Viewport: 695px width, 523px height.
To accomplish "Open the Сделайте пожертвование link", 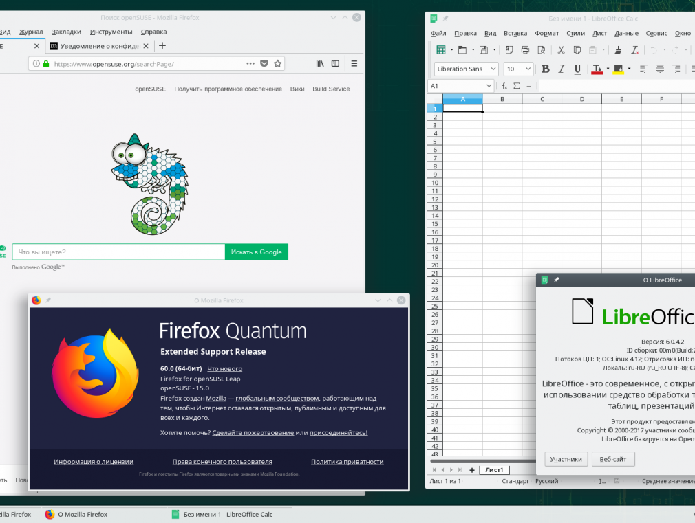I will (253, 433).
